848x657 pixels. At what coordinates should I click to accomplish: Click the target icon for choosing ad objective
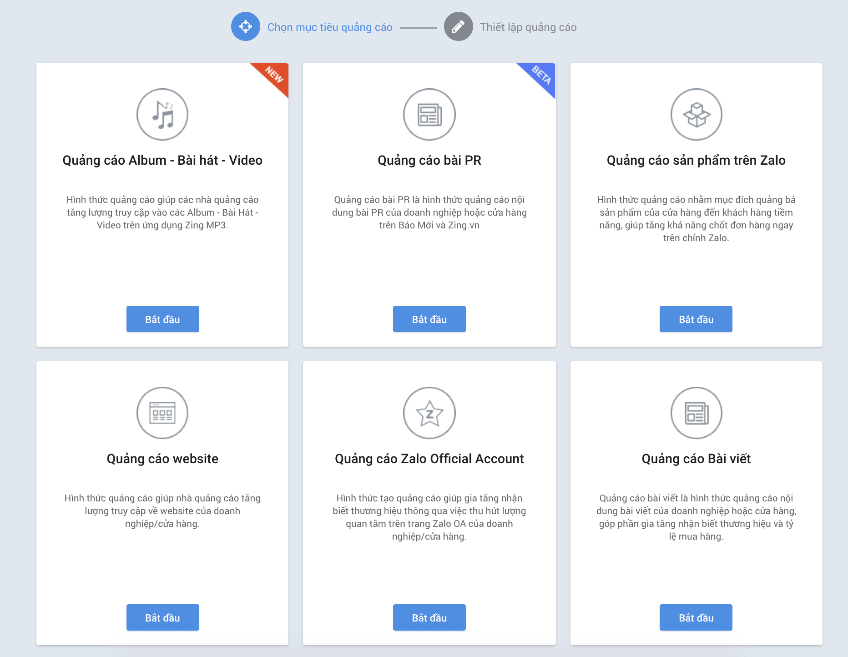(x=246, y=27)
